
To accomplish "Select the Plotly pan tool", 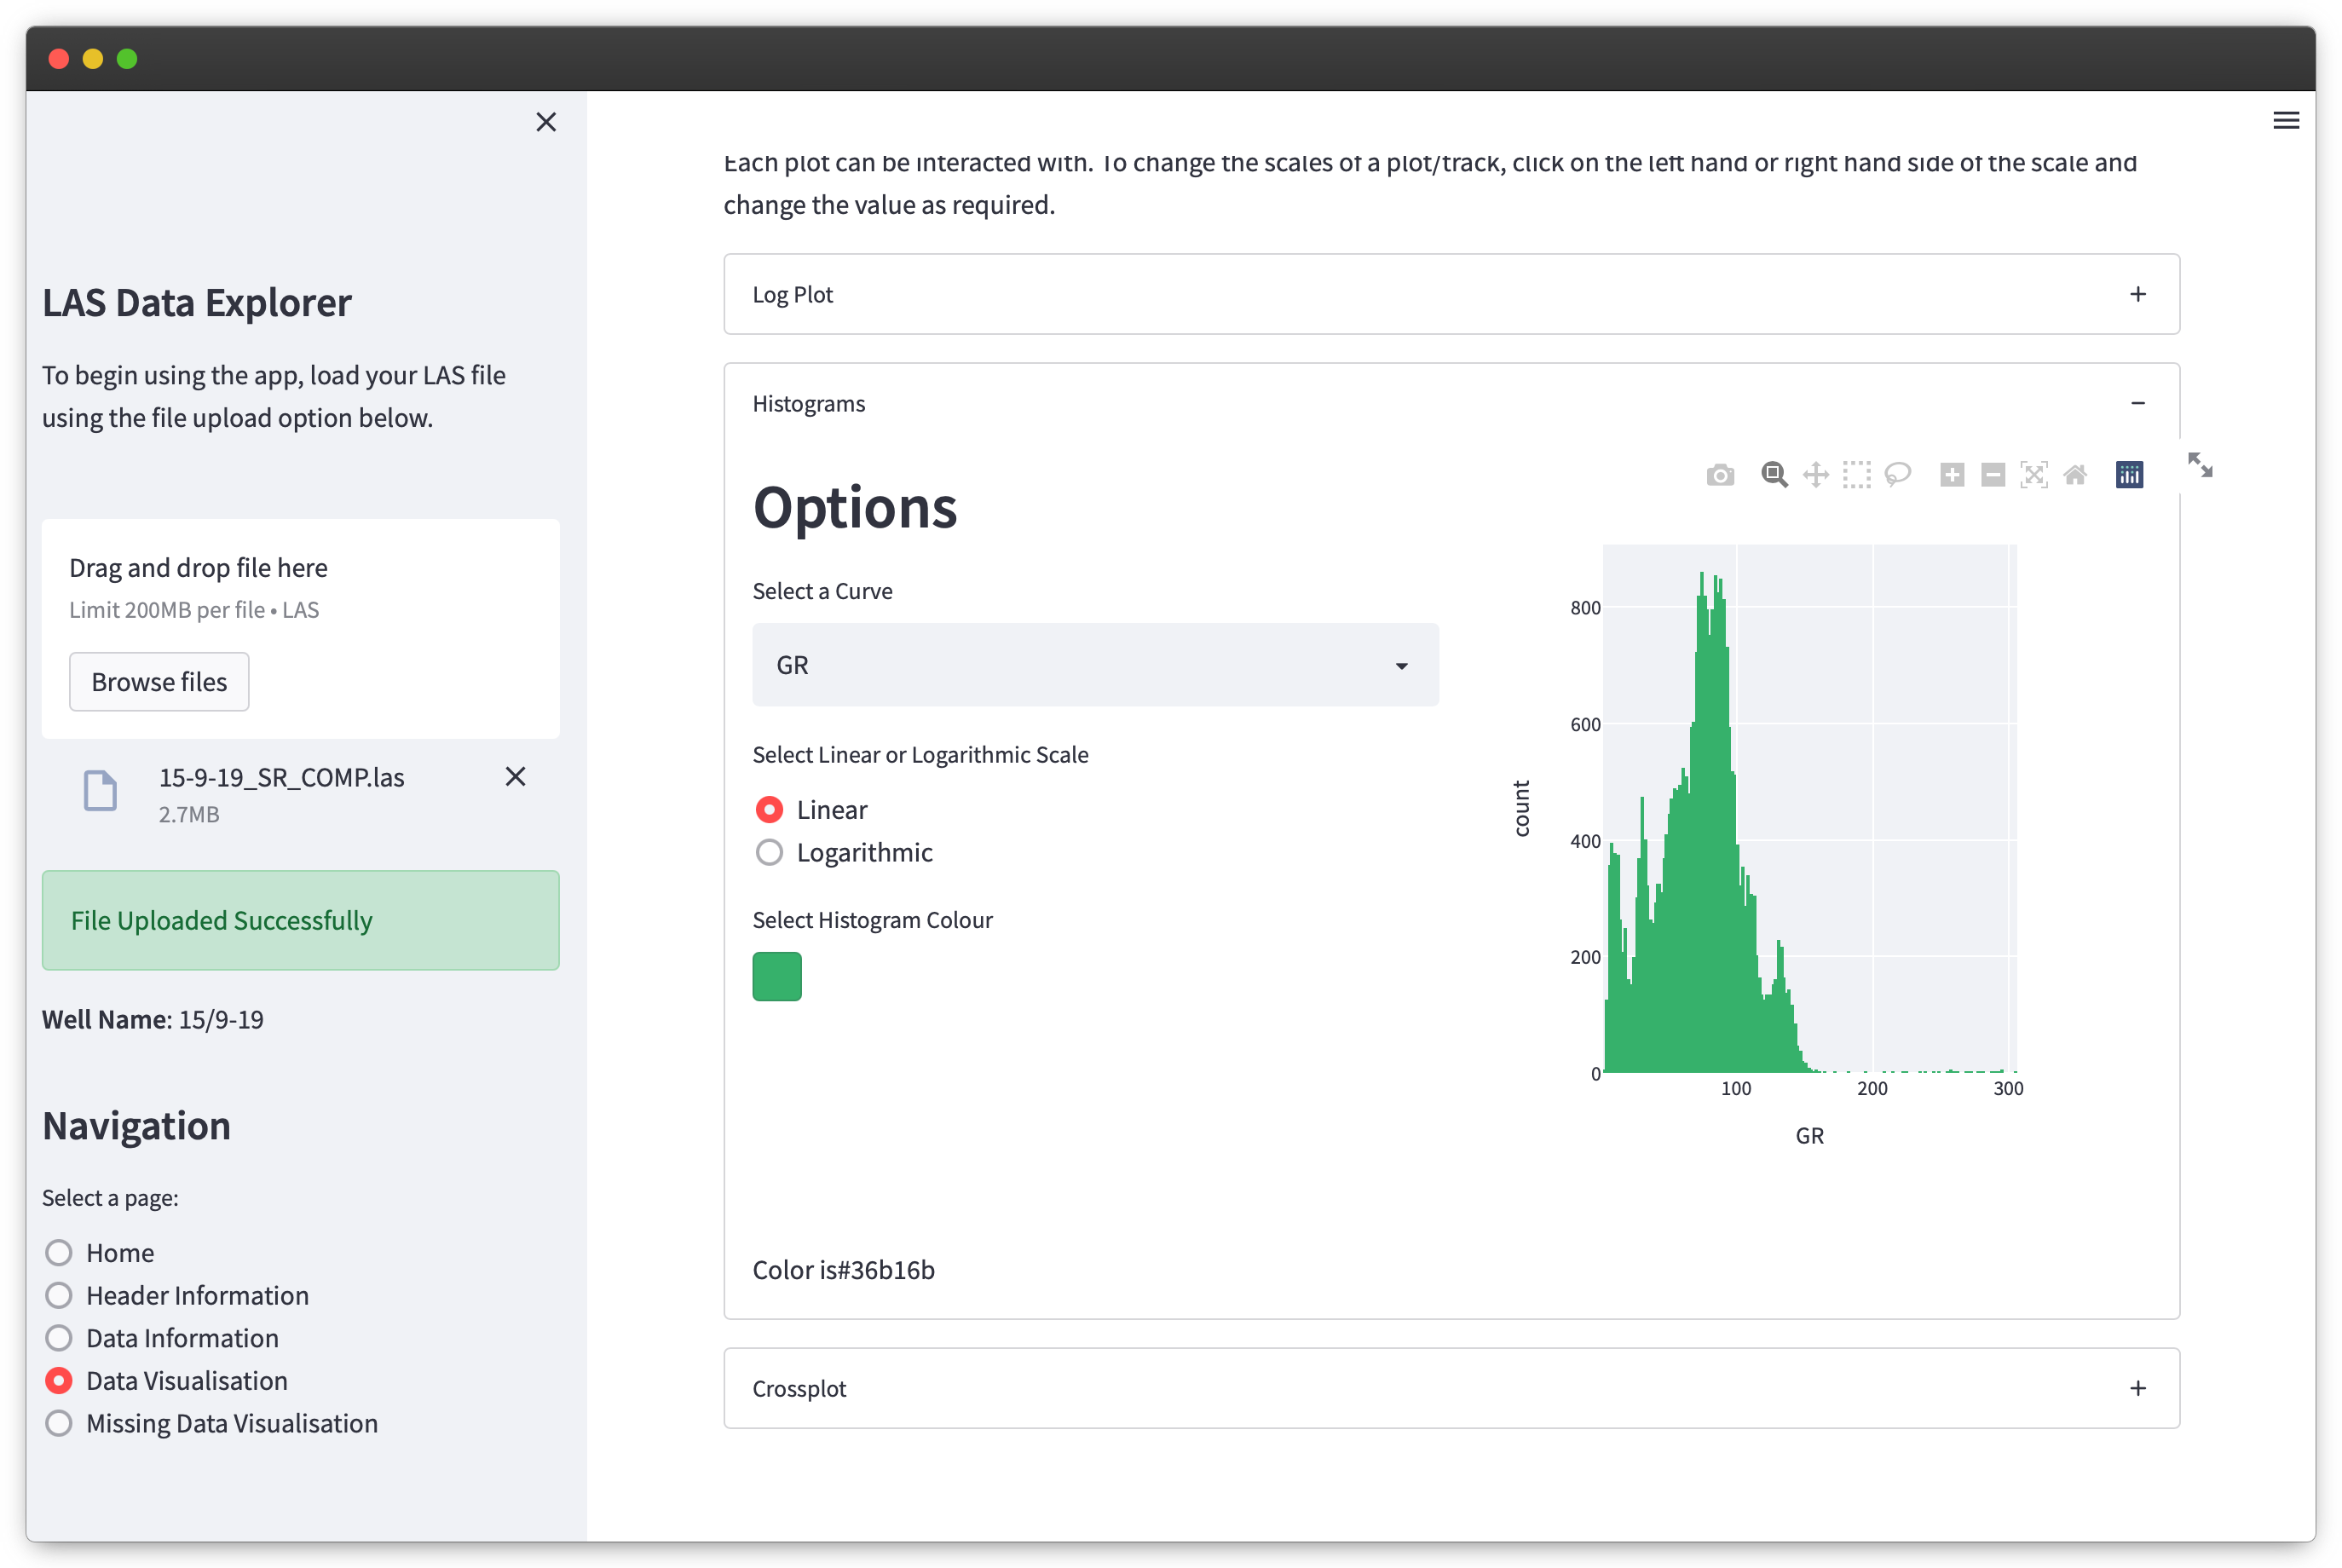I will tap(1815, 475).
